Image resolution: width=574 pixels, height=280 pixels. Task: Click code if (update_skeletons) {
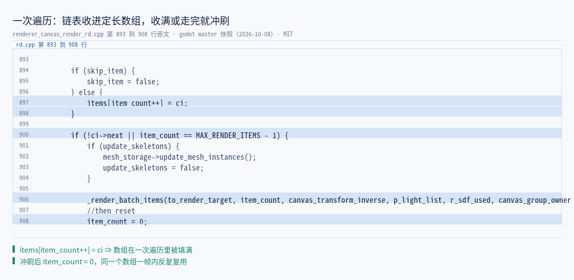click(133, 146)
